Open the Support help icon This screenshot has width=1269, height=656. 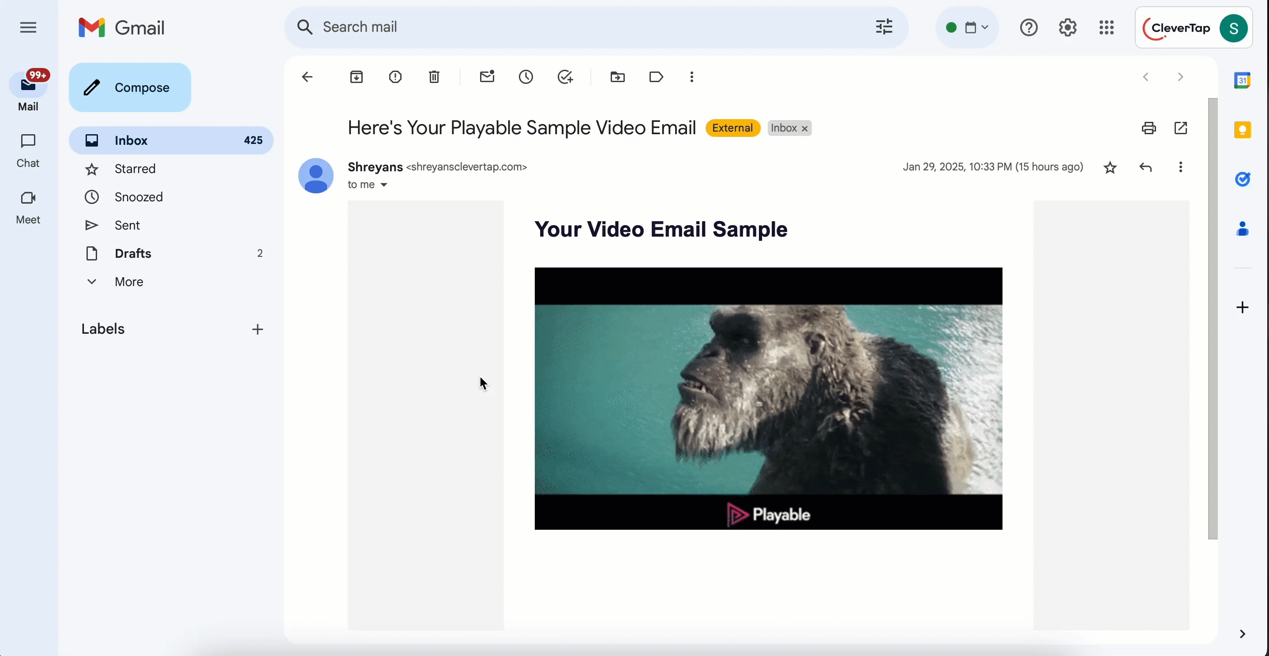[1029, 28]
